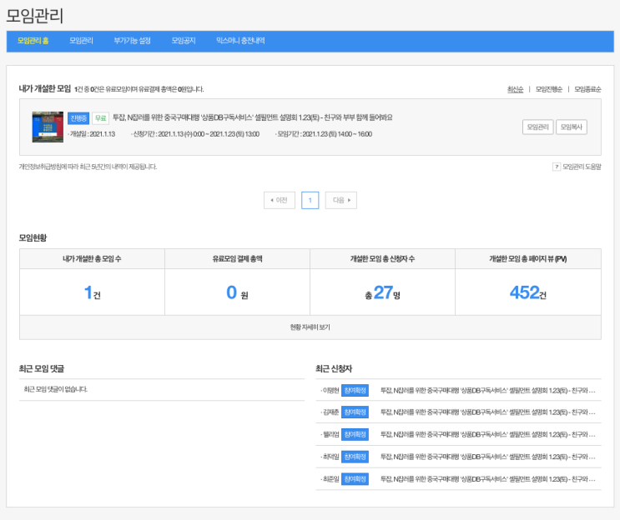Sort meetings by 모임종료순
Screen dimensions: 620x520
pos(587,89)
